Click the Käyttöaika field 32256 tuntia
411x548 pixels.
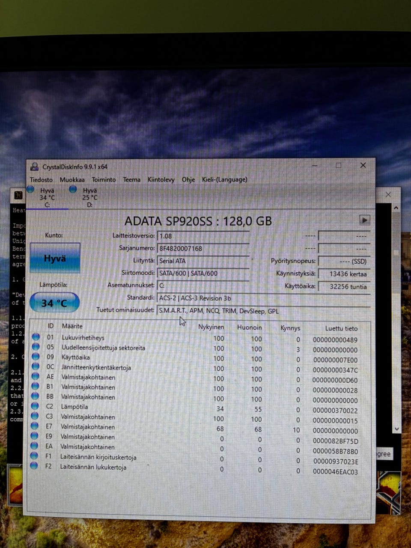(344, 287)
